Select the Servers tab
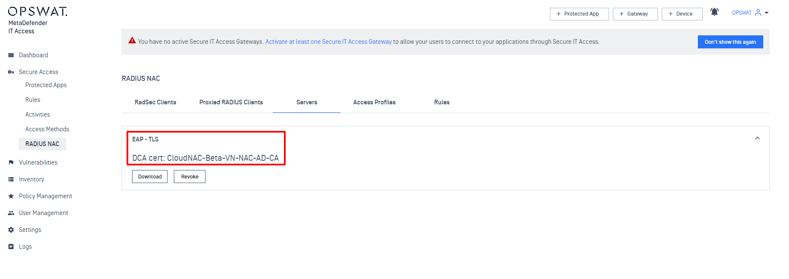789x279 pixels. 307,102
